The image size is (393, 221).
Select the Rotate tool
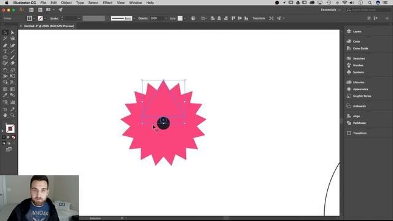[5, 70]
